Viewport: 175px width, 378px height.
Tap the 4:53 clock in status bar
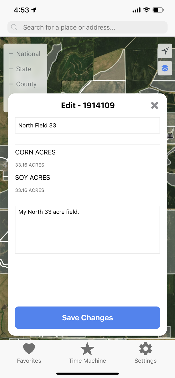pos(21,10)
